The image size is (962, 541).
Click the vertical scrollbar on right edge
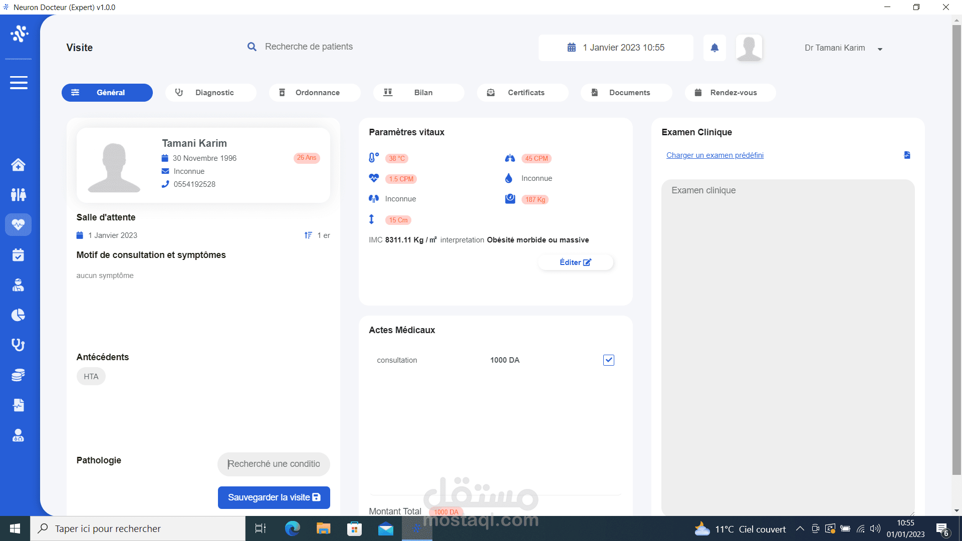(956, 250)
